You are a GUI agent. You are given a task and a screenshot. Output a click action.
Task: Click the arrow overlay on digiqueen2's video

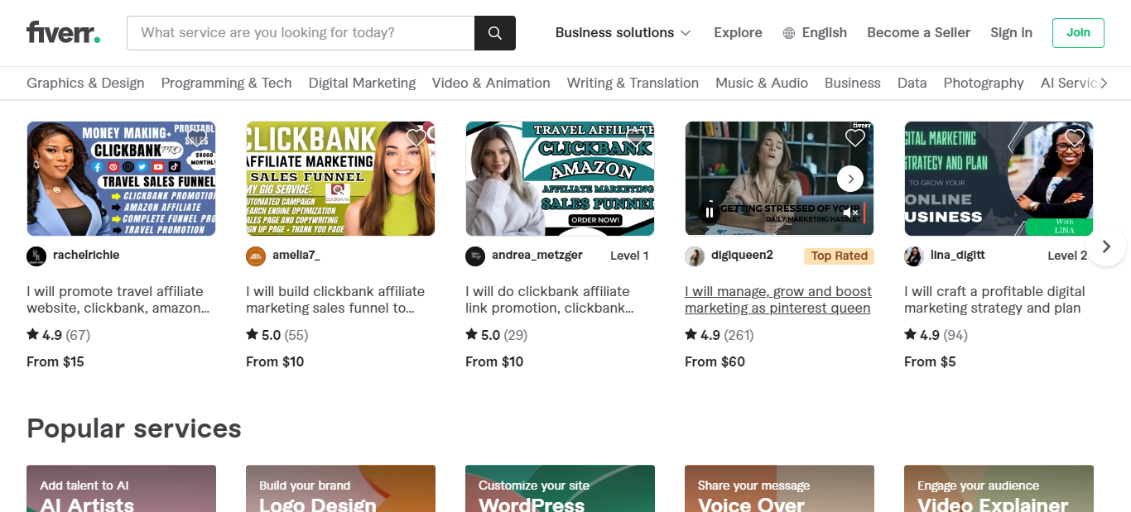click(849, 178)
